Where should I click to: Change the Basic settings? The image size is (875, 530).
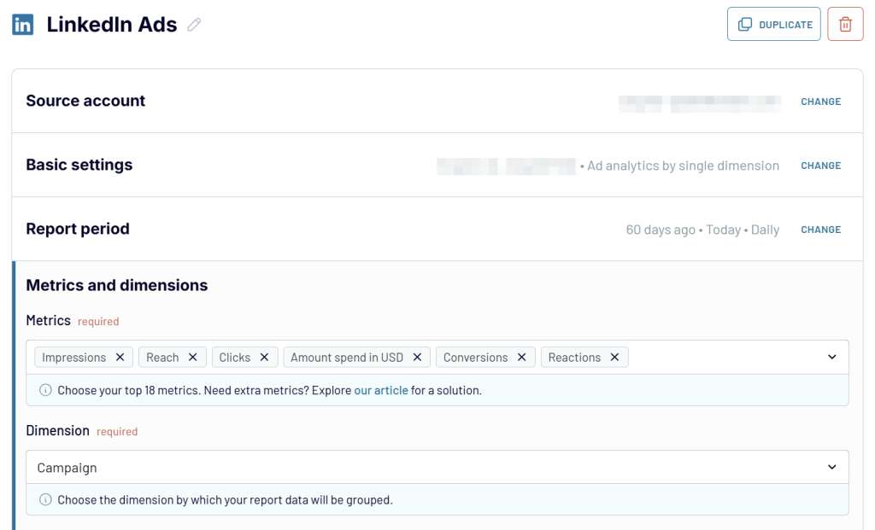pyautogui.click(x=820, y=166)
